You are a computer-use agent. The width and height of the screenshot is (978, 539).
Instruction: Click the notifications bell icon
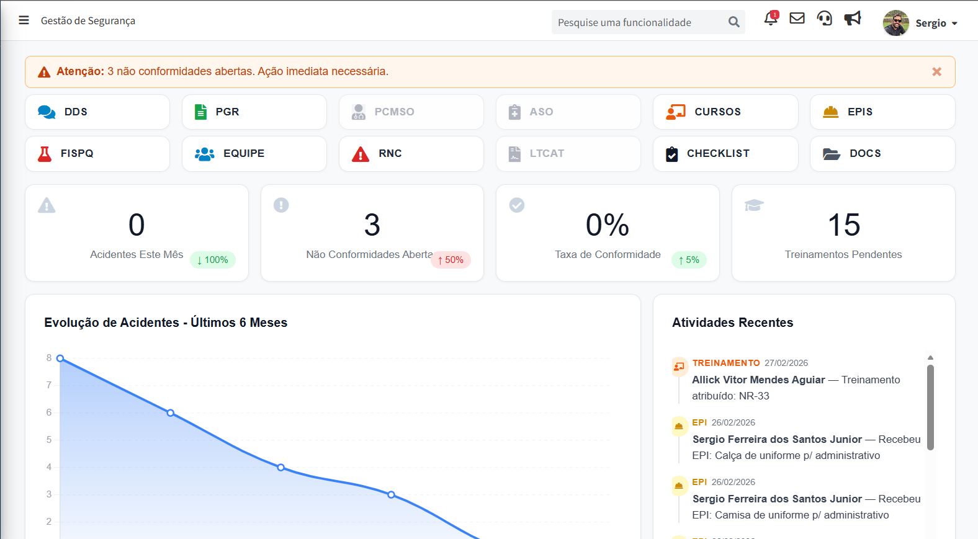pos(771,19)
